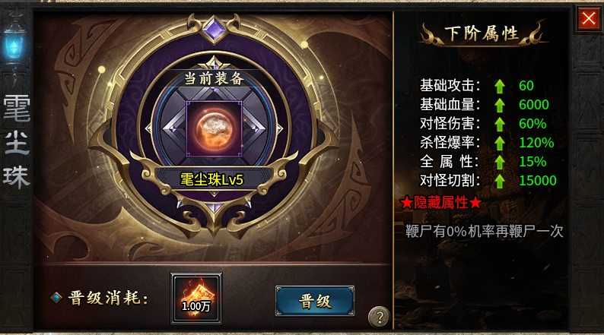Click the 下阶属性 panel title

click(x=482, y=33)
